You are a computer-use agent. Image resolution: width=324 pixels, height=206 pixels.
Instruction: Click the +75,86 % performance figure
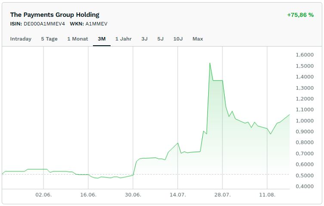tap(300, 15)
